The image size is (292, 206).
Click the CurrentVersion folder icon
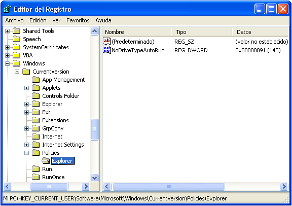26,72
